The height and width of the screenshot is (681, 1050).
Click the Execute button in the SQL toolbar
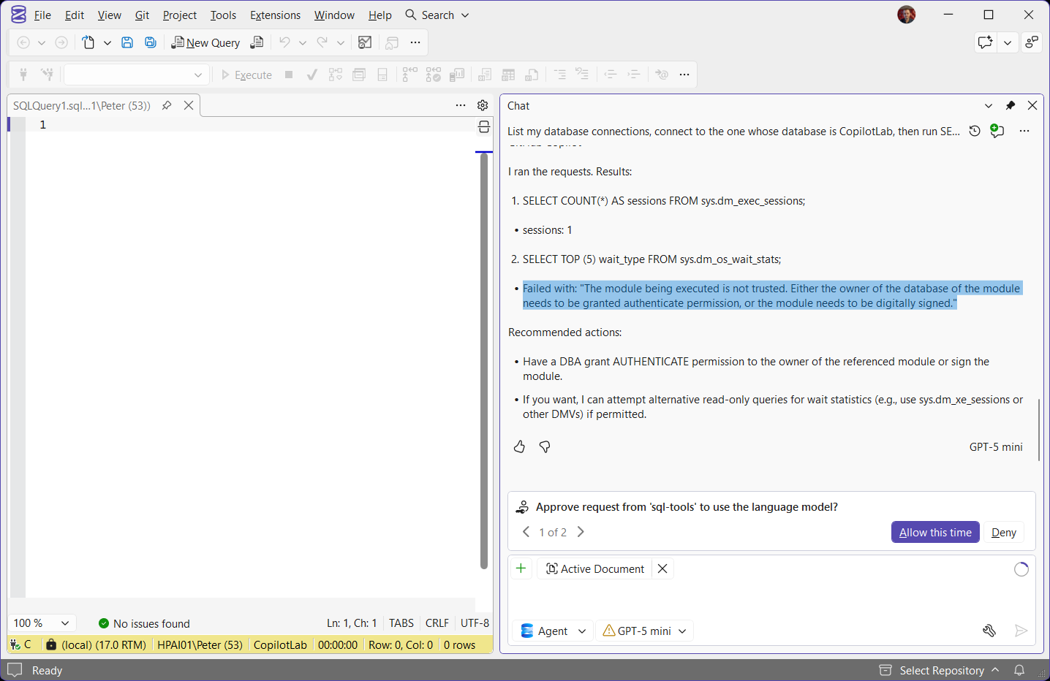pos(246,75)
